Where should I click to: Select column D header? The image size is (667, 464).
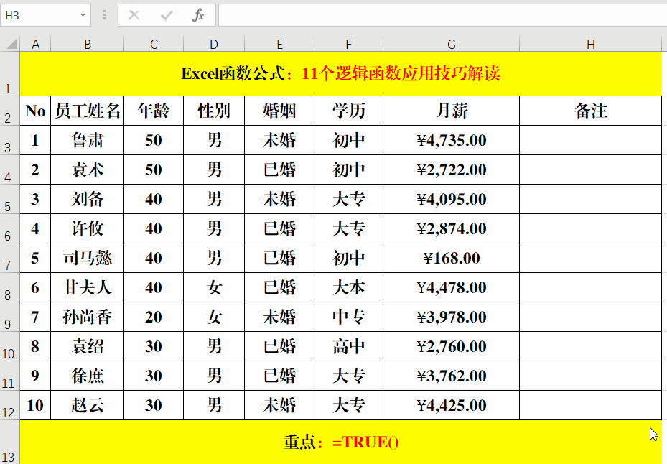[x=214, y=44]
